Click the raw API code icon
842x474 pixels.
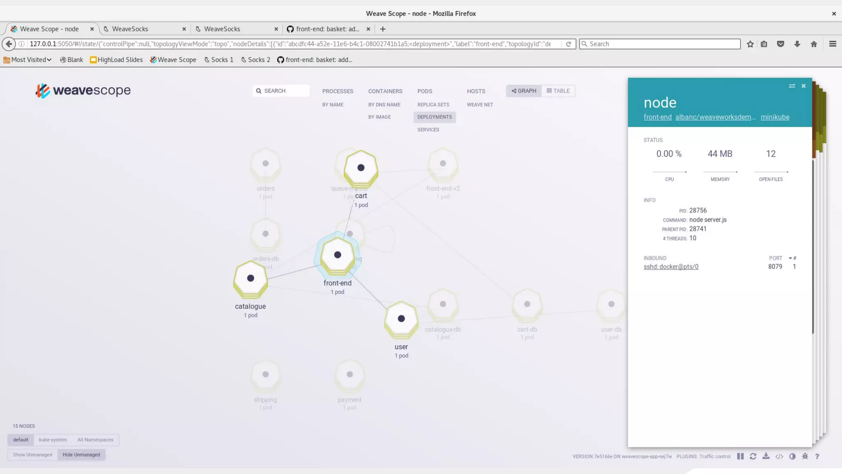[779, 456]
